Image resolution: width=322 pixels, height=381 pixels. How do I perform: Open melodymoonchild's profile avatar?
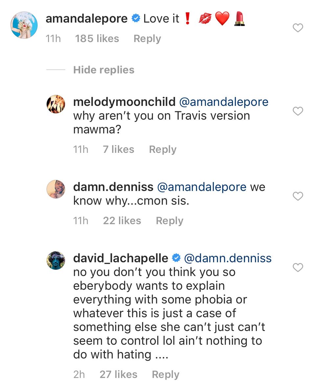(x=56, y=104)
